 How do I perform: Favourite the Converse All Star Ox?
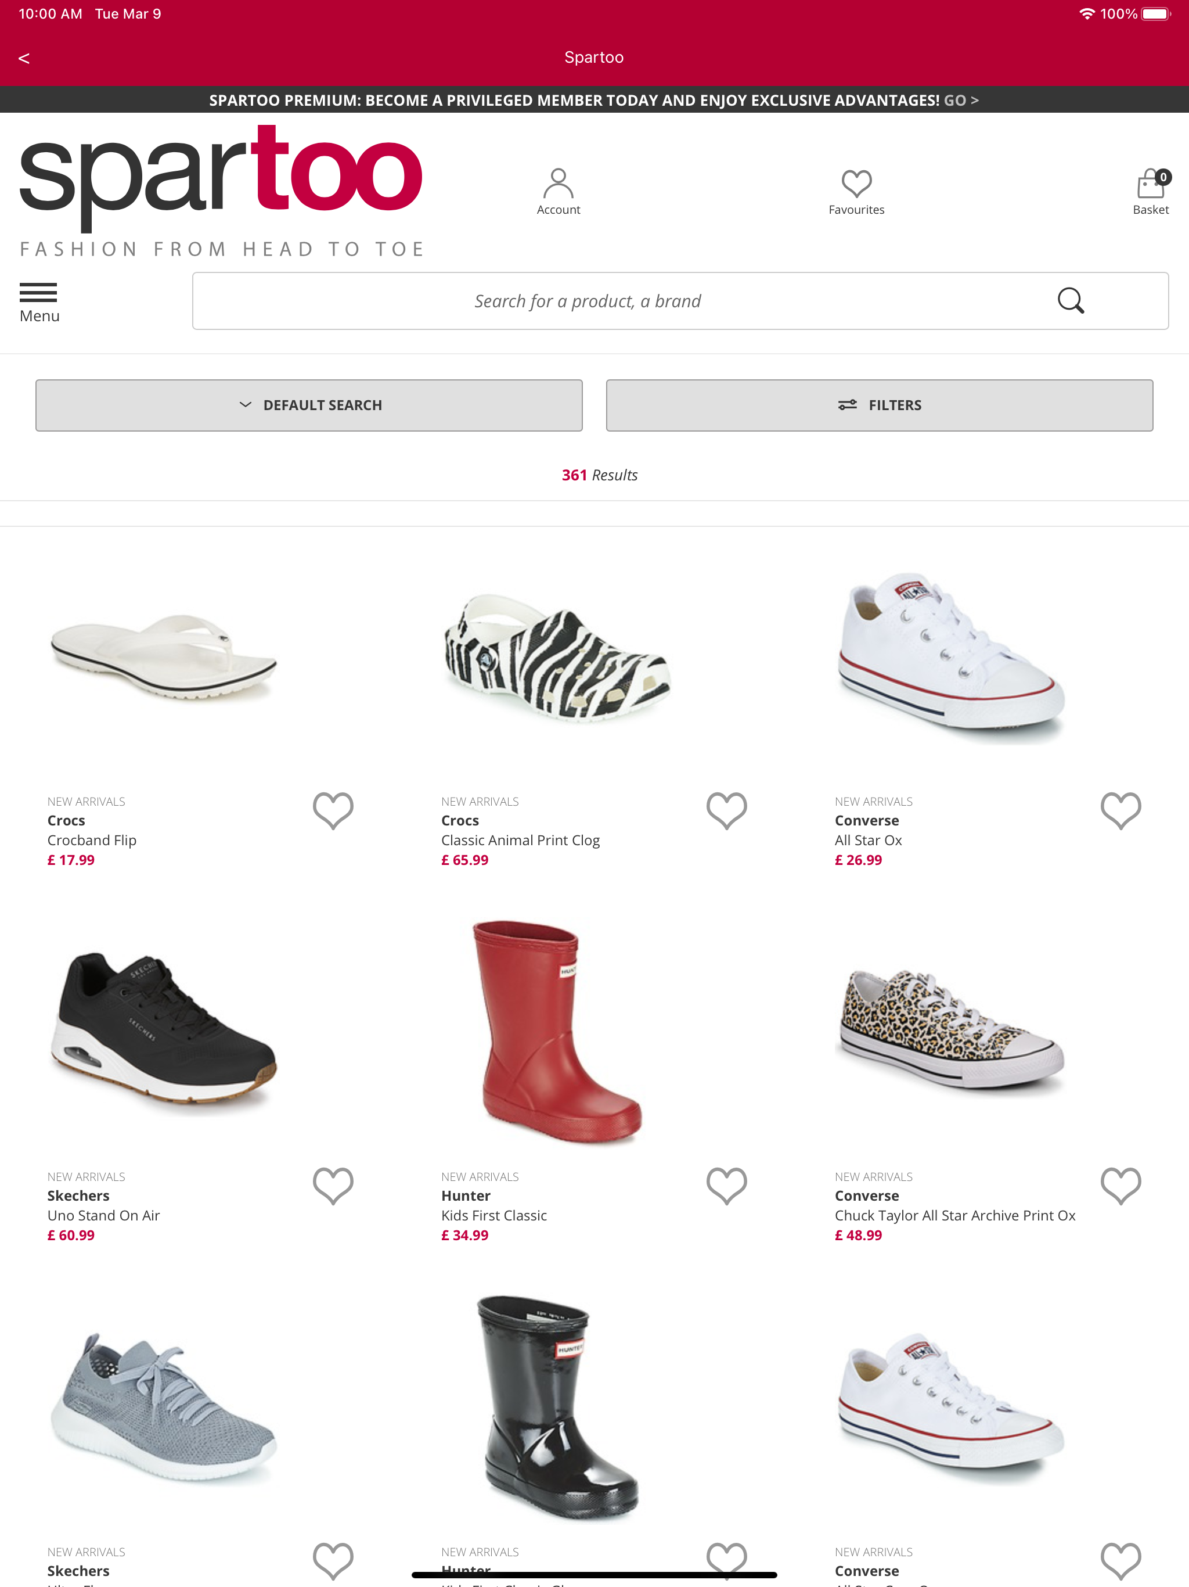(1120, 811)
